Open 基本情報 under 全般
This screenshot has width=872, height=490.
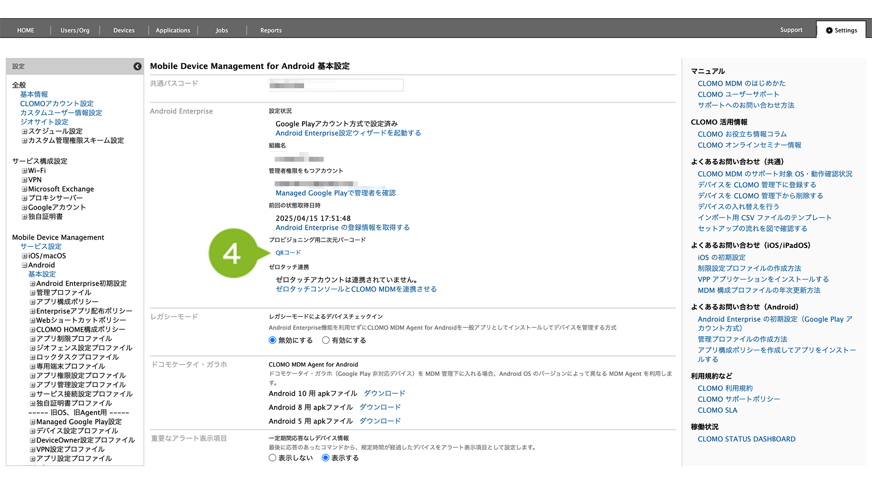point(34,95)
